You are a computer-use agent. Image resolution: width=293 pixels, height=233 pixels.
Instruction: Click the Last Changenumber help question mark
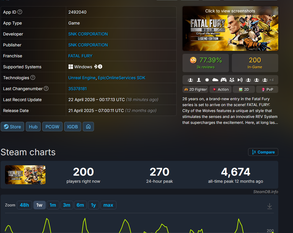pyautogui.click(x=46, y=88)
